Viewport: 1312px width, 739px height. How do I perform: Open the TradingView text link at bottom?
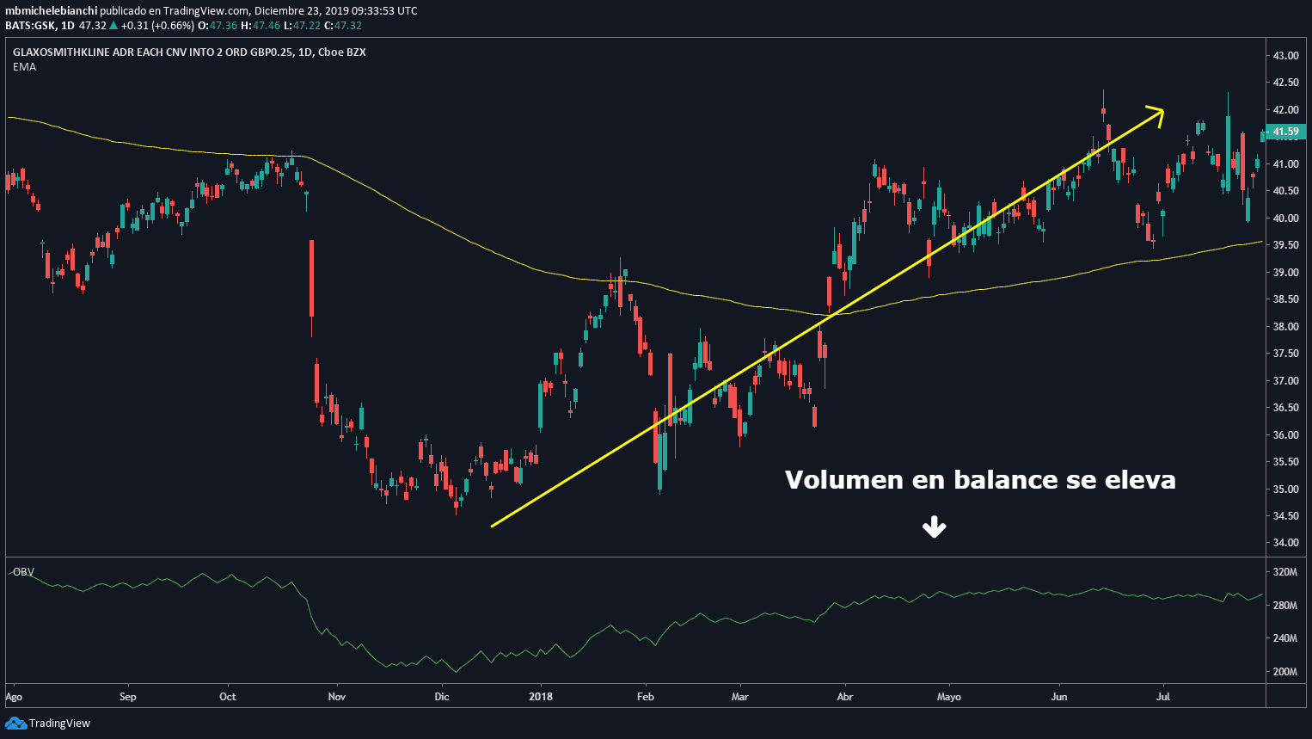click(x=59, y=724)
